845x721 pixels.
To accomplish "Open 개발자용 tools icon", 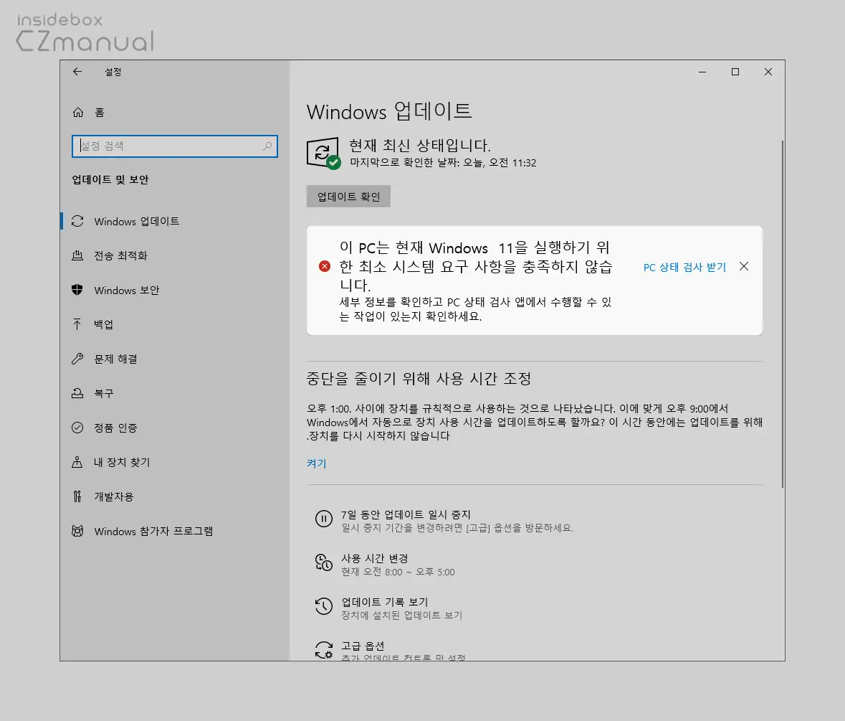I will coord(77,496).
